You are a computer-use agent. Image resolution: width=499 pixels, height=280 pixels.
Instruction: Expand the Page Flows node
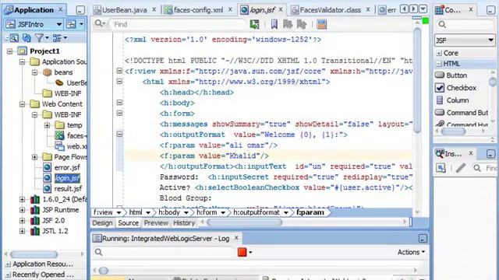34,157
